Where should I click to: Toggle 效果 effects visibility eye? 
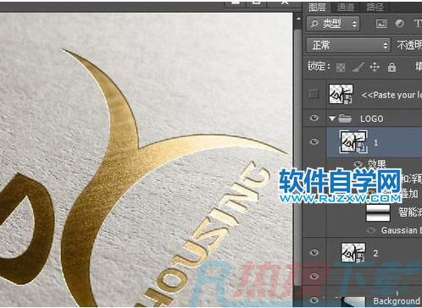(358, 163)
